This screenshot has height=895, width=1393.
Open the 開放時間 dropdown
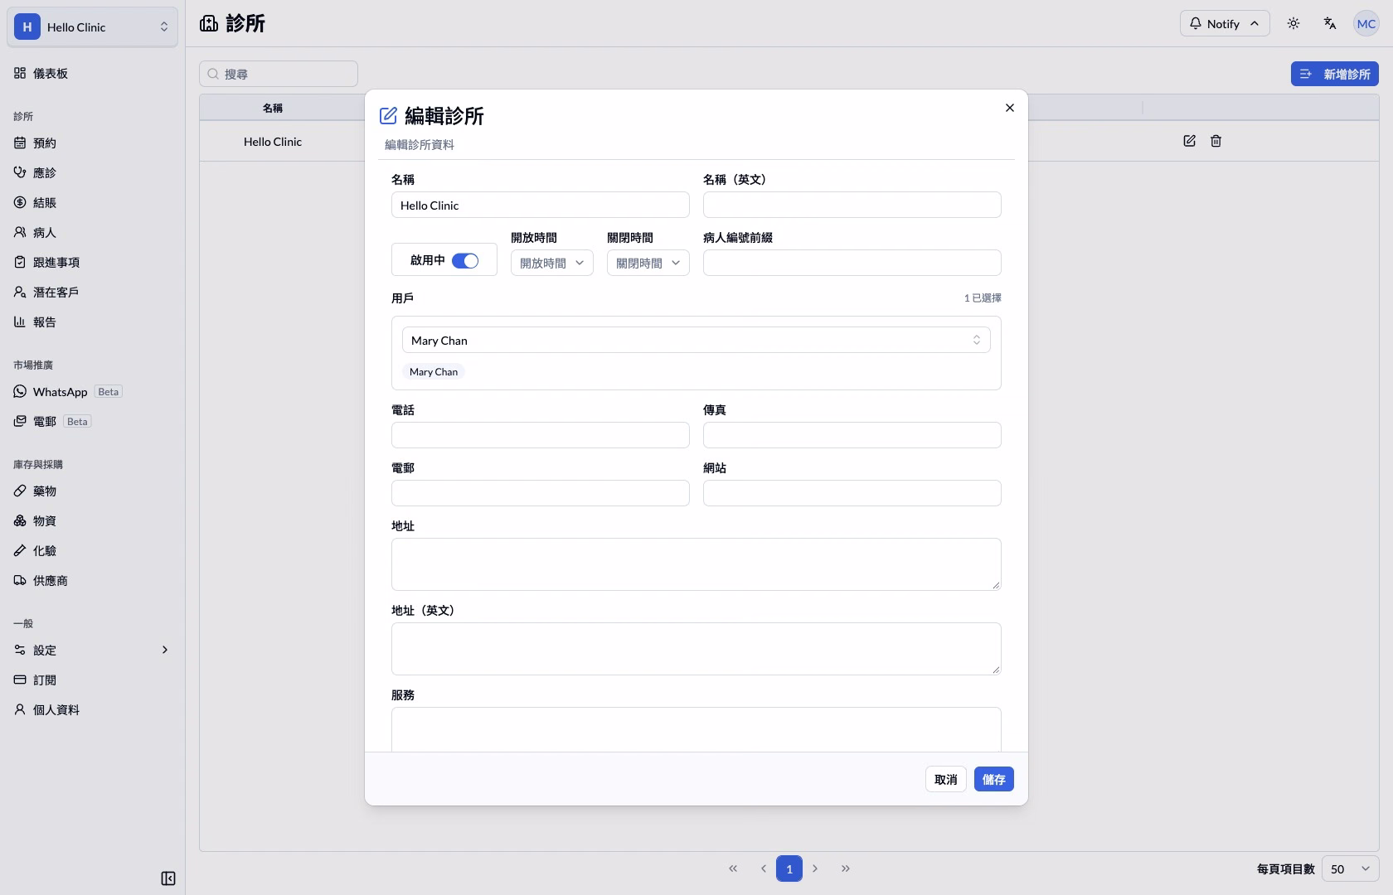(x=552, y=263)
